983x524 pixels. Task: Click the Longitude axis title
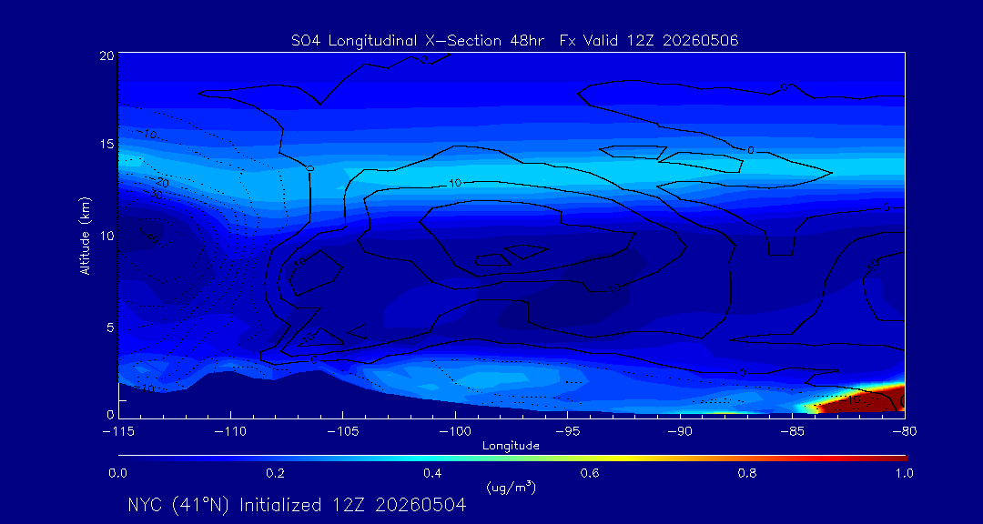511,447
